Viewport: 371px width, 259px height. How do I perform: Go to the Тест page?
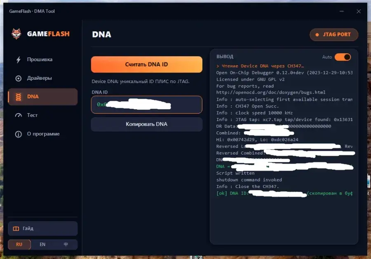pyautogui.click(x=42, y=115)
